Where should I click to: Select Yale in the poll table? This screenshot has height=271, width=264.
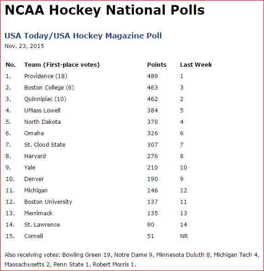pyautogui.click(x=30, y=167)
